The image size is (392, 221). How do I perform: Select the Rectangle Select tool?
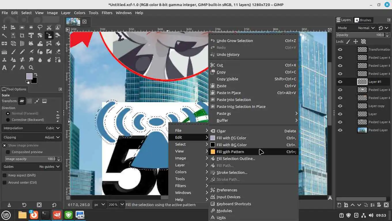pos(22,27)
